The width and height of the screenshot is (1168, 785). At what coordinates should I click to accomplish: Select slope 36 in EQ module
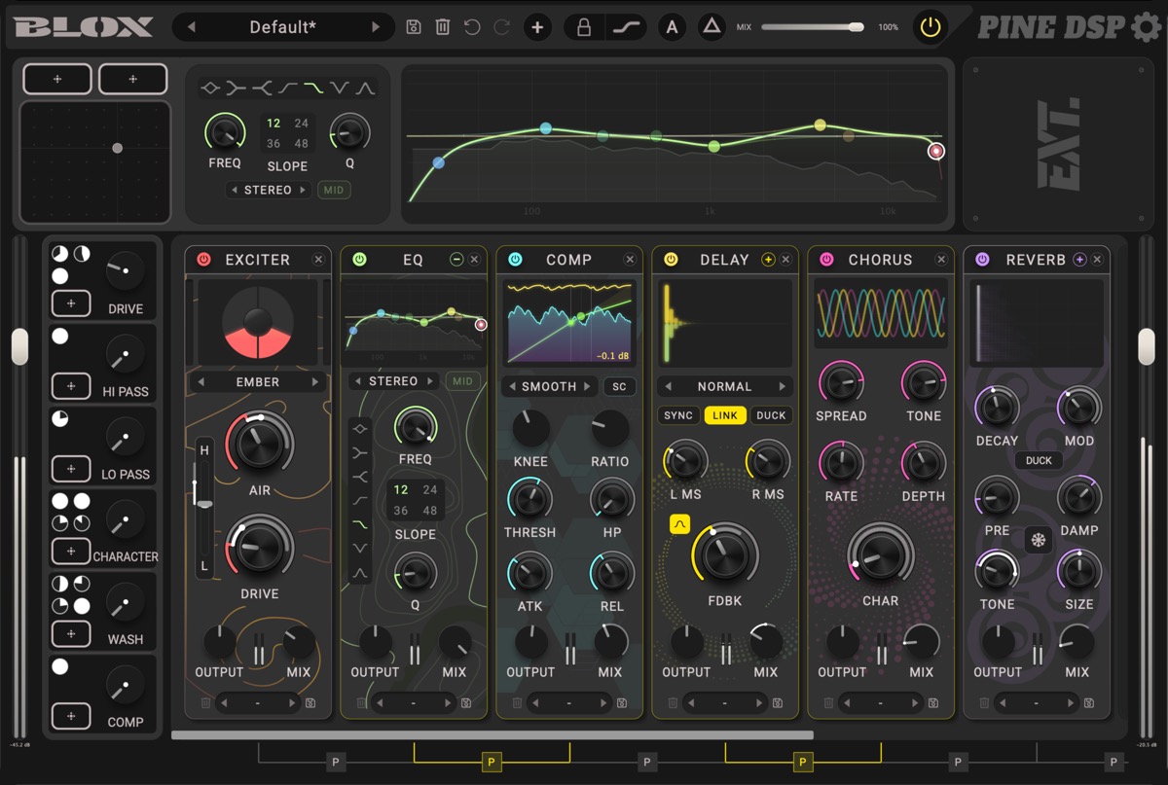401,511
